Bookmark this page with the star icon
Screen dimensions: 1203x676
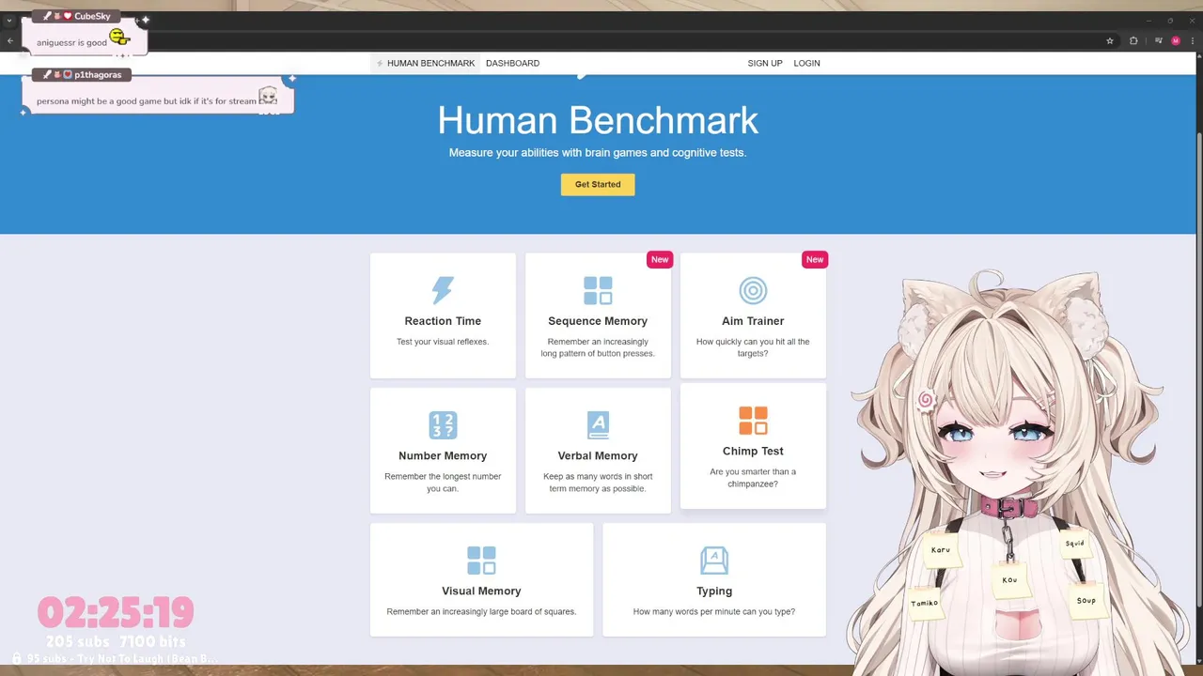pos(1110,40)
